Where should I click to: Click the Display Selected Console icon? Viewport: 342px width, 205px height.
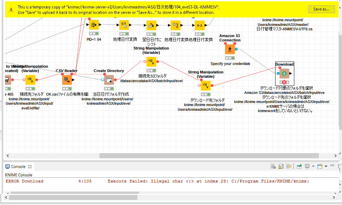coord(307,166)
